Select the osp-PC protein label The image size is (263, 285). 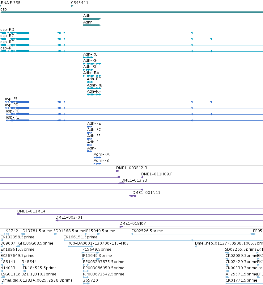coord(13,111)
